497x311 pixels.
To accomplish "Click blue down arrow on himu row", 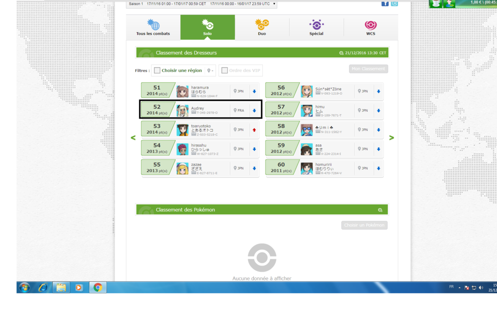I will click(379, 111).
